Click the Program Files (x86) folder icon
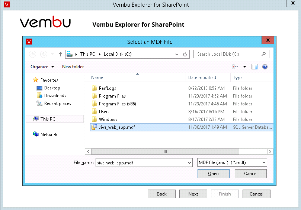Viewport: 301px width, 210px height. (94, 104)
